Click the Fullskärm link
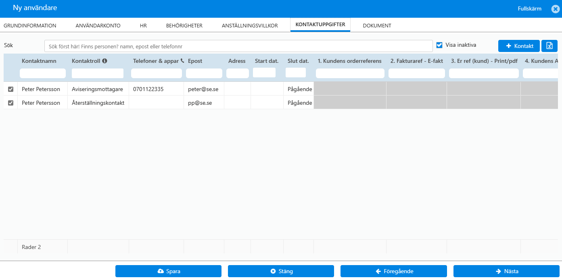Screen dimensions: 562x280 [x=529, y=8]
